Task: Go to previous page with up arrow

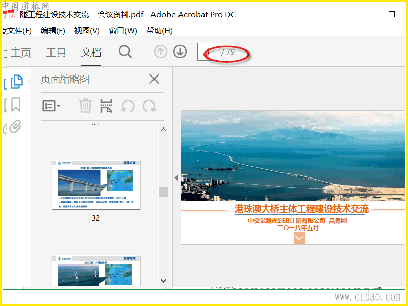Action: pyautogui.click(x=160, y=52)
